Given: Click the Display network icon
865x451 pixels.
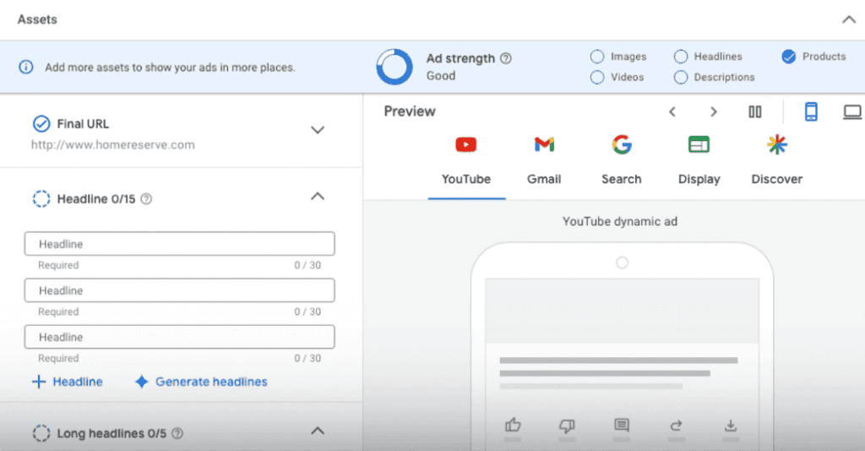Looking at the screenshot, I should (x=699, y=145).
